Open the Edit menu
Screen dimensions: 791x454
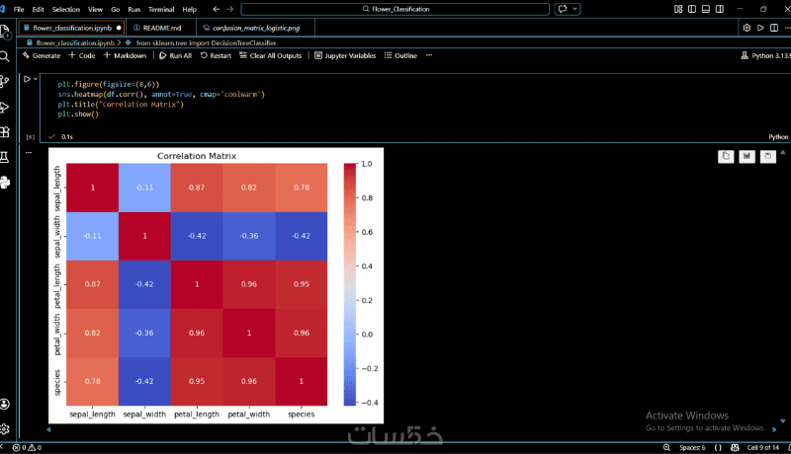click(38, 9)
